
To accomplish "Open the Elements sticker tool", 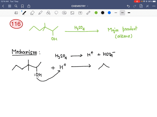I will [x=64, y=13].
